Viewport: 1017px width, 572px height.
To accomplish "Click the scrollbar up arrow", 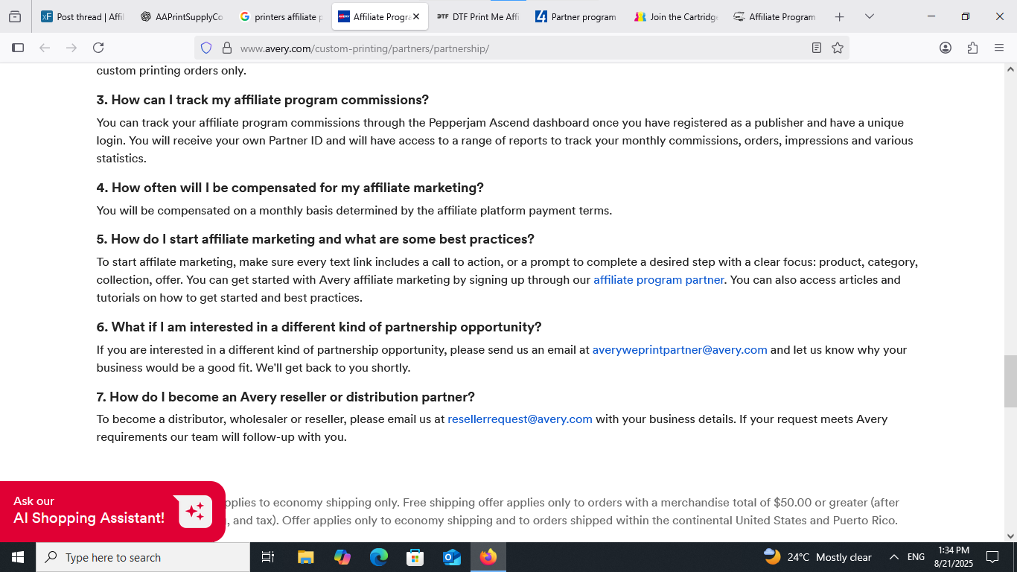I will pyautogui.click(x=1010, y=69).
